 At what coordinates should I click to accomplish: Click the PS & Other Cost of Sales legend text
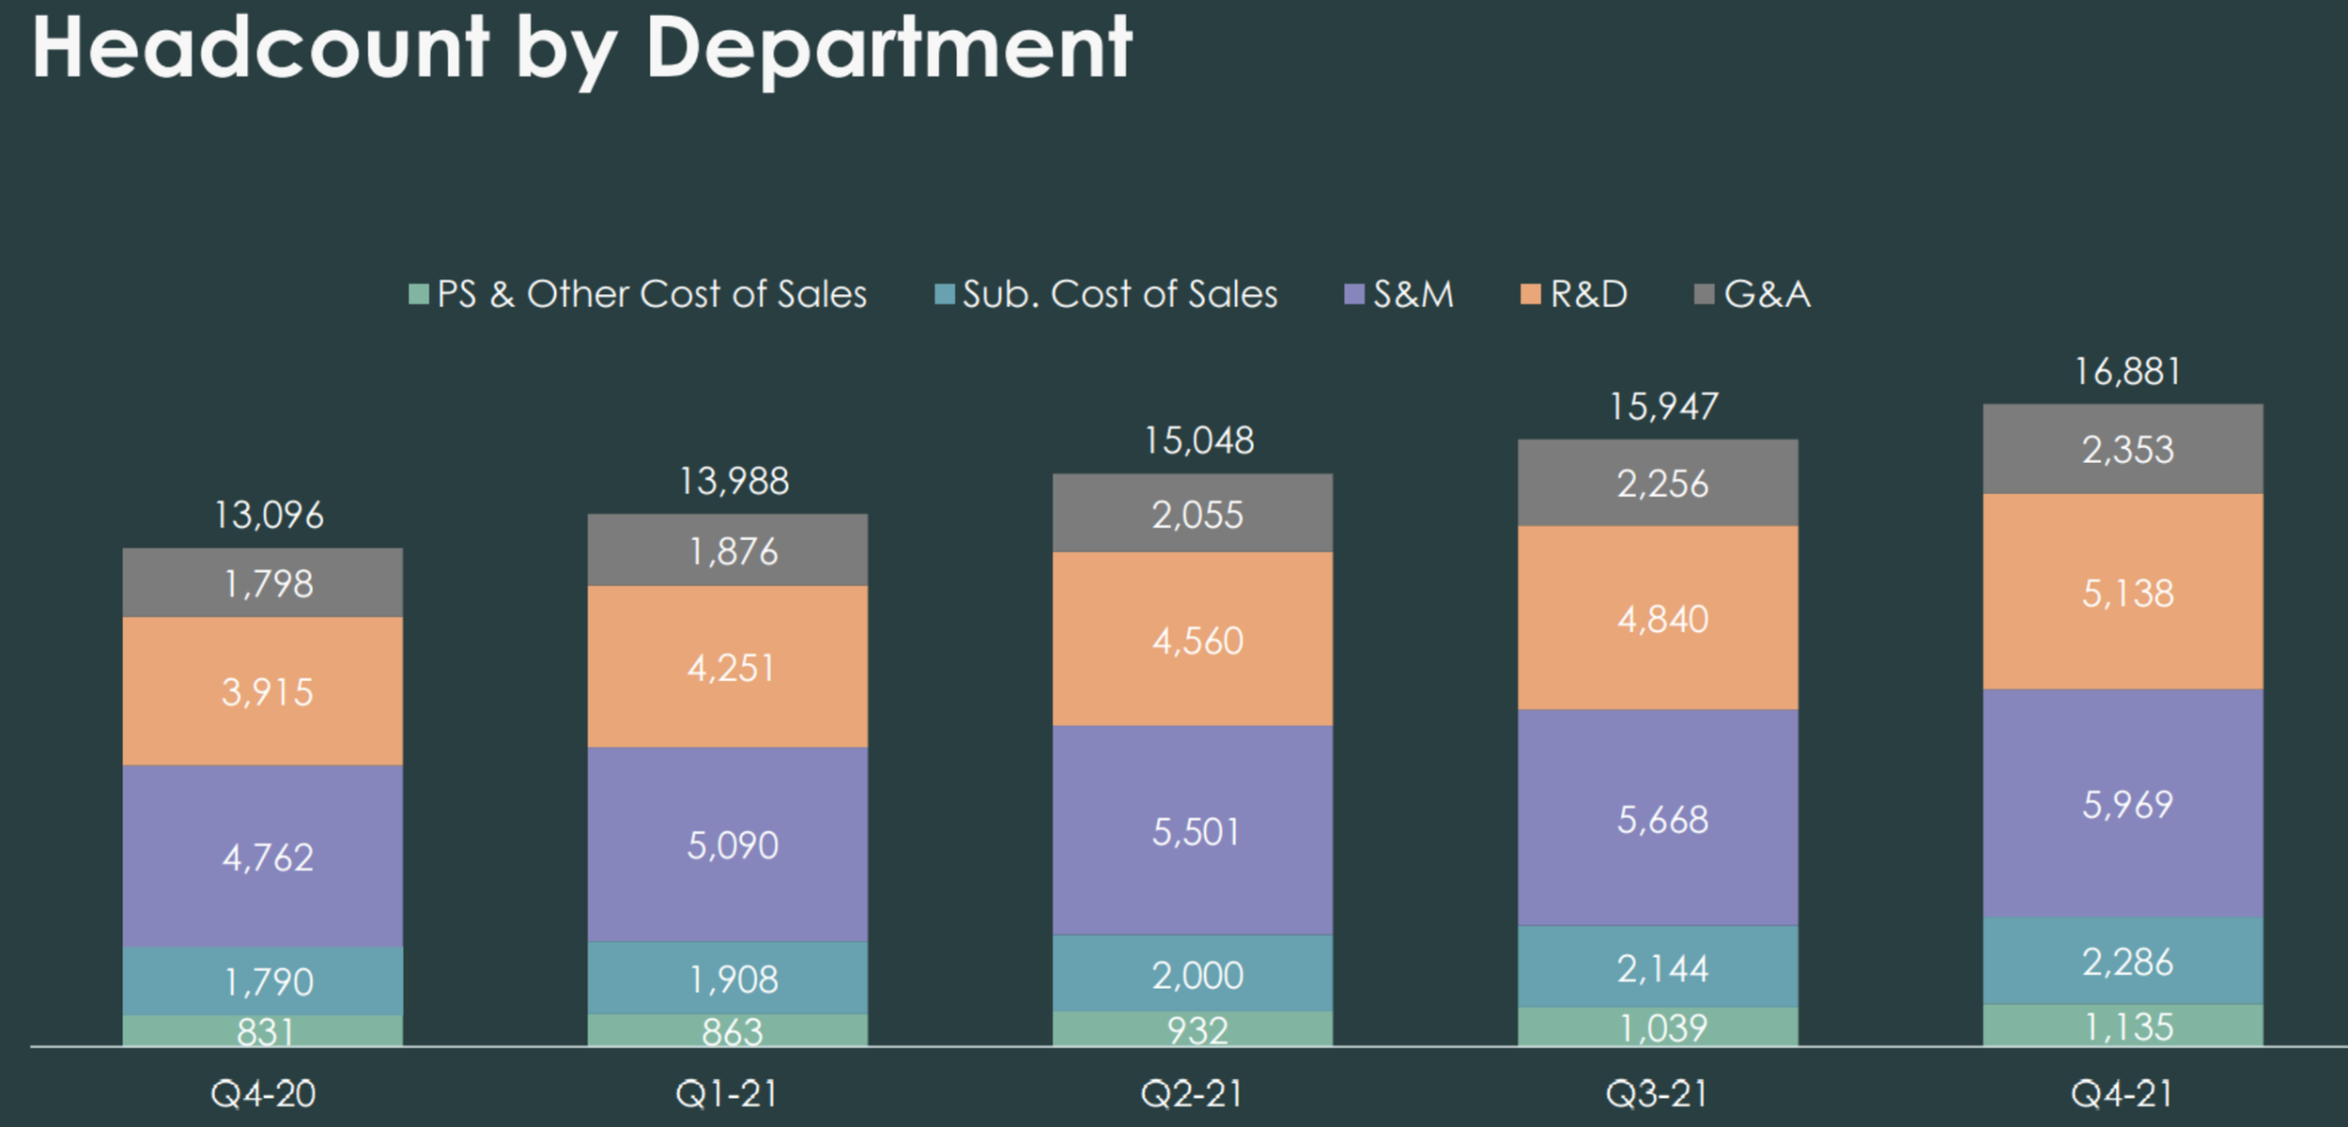[652, 295]
